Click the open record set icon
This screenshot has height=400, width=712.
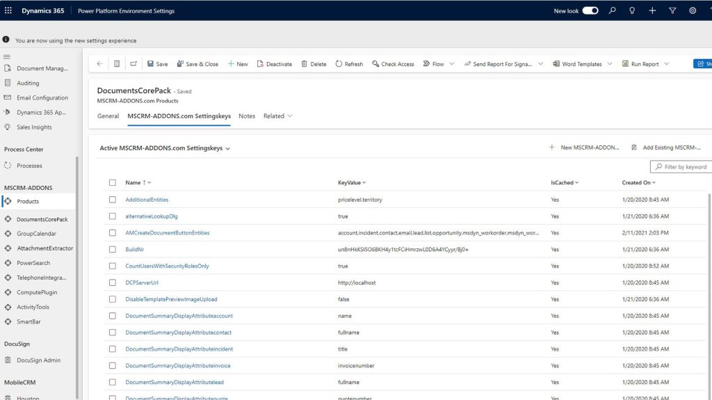[117, 63]
